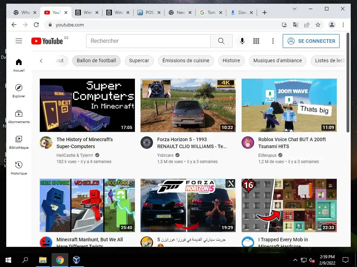Click the translate page icon
Image resolution: width=357 pixels, height=267 pixels.
pos(296,25)
